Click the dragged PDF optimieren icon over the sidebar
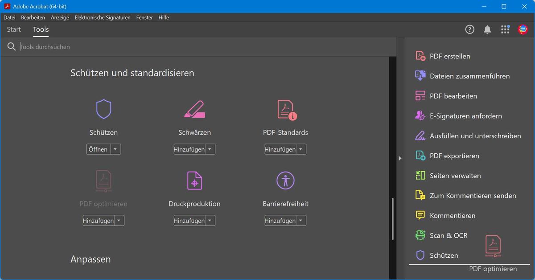535x280 pixels. (493, 246)
